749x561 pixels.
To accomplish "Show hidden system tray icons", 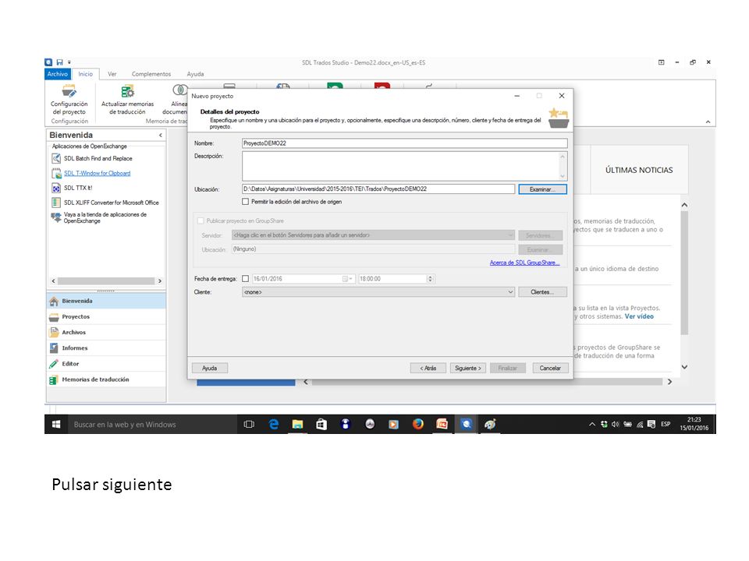I will pos(592,424).
